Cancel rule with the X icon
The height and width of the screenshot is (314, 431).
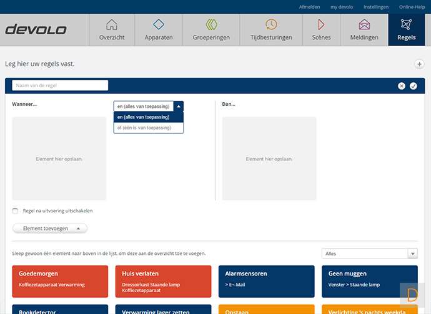(x=402, y=86)
